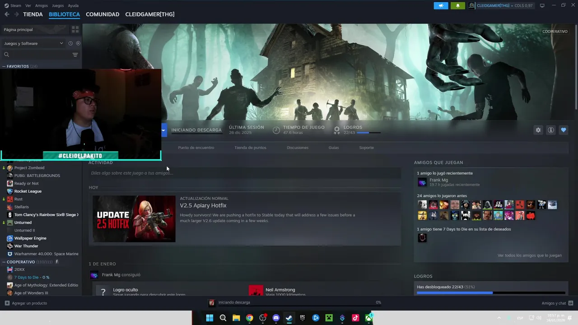Go back with the left arrow
The height and width of the screenshot is (325, 578).
click(x=7, y=14)
